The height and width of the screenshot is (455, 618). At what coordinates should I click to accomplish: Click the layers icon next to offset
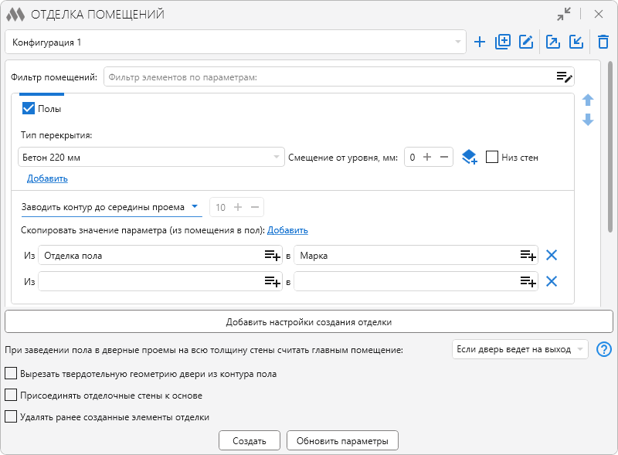tap(470, 158)
